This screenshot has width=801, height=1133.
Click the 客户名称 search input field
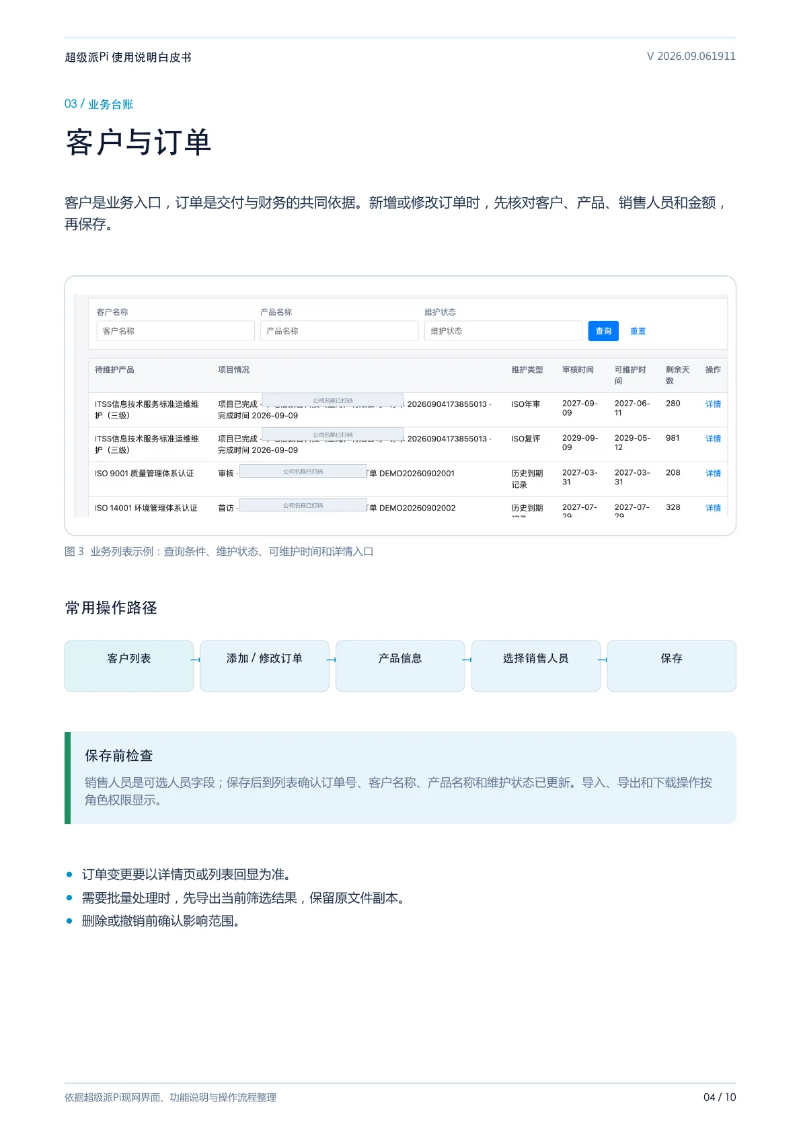click(175, 331)
